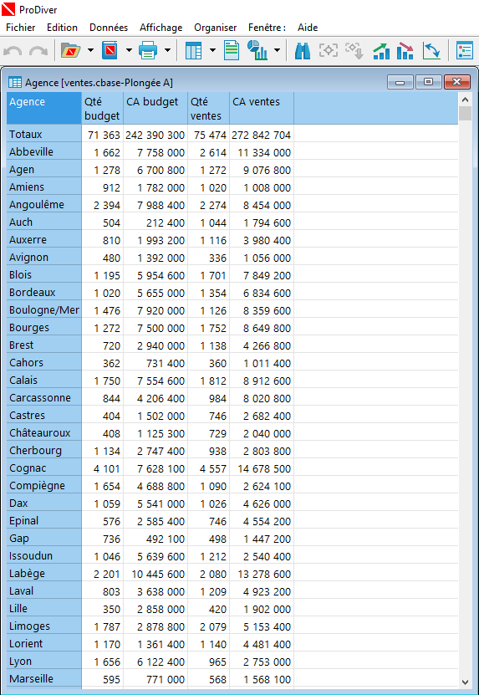Screen dimensions: 479x695
Task: Click the descending sort chart icon
Action: coord(405,51)
